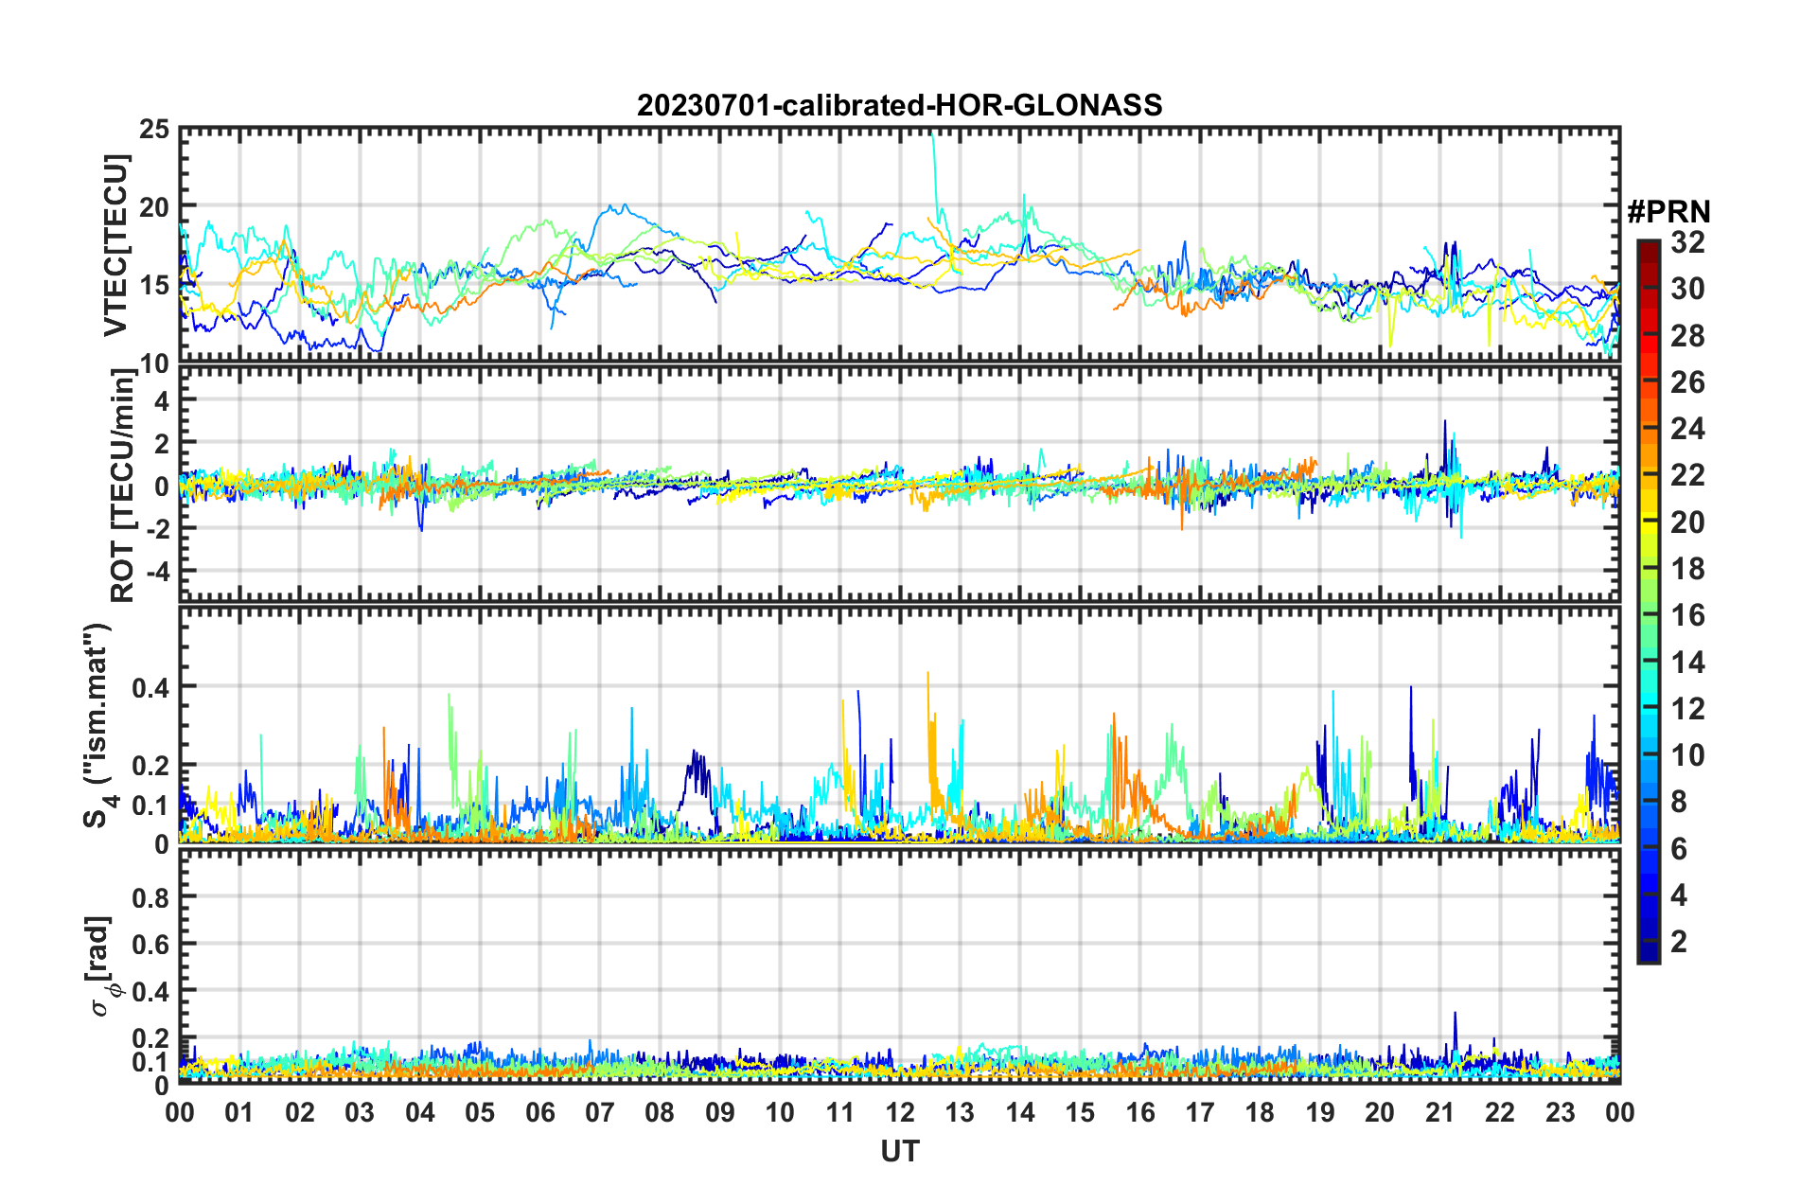Click inside the sigma-phi panel
This screenshot has height=1204, width=1800.
[x=899, y=965]
